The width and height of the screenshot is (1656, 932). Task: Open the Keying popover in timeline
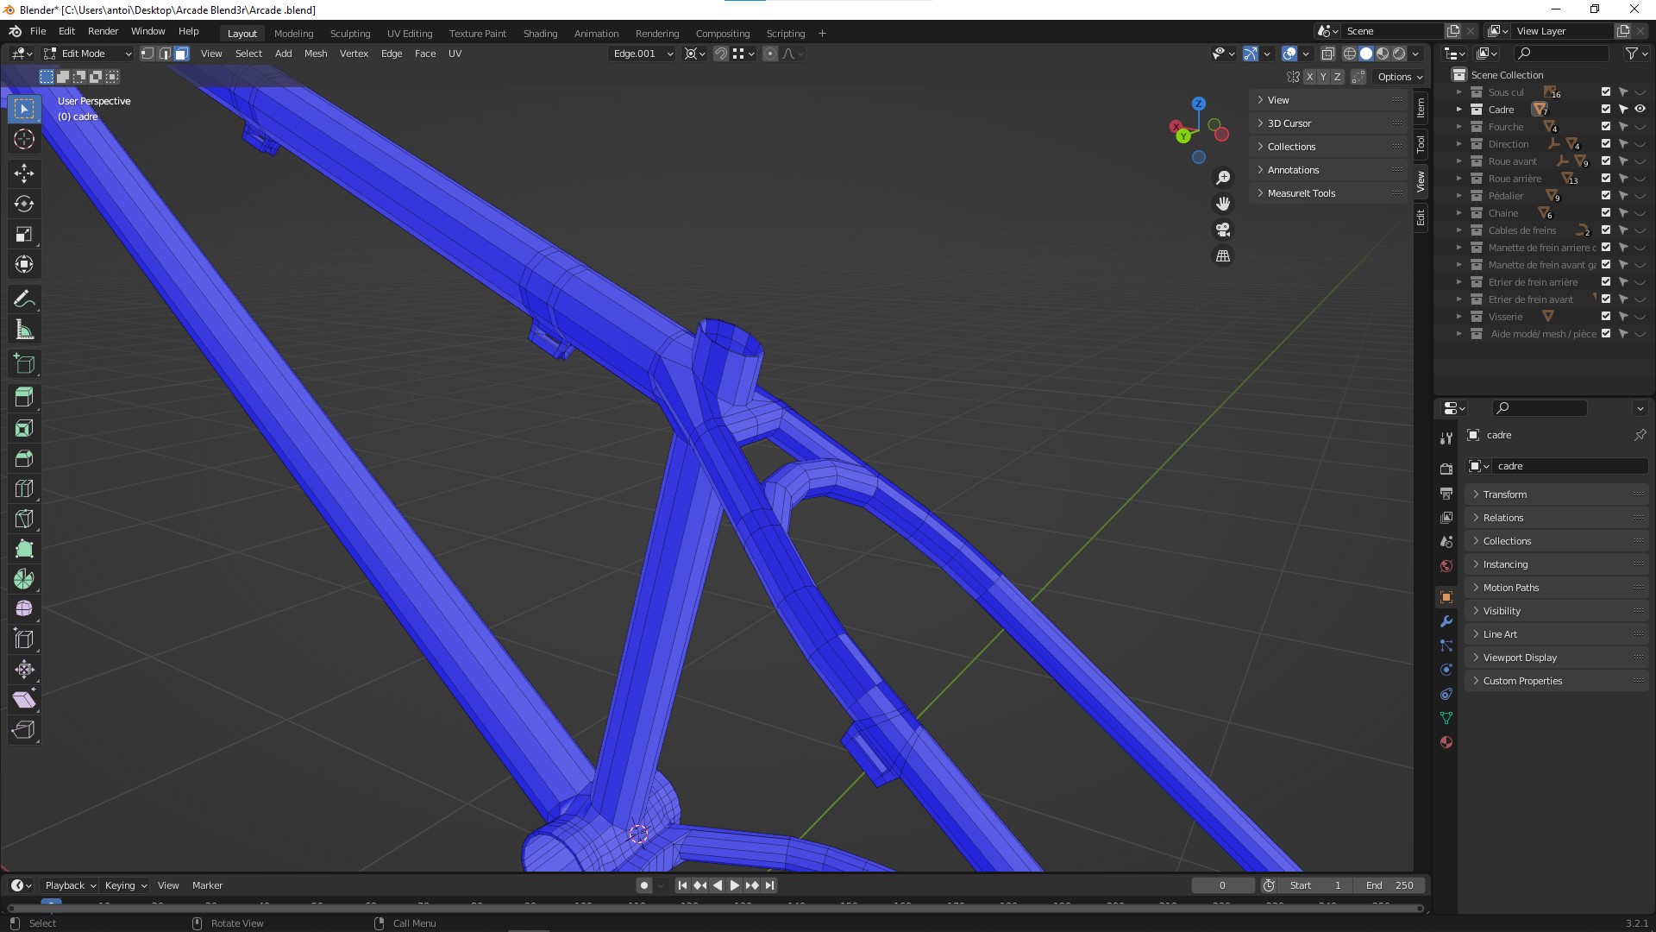click(125, 885)
